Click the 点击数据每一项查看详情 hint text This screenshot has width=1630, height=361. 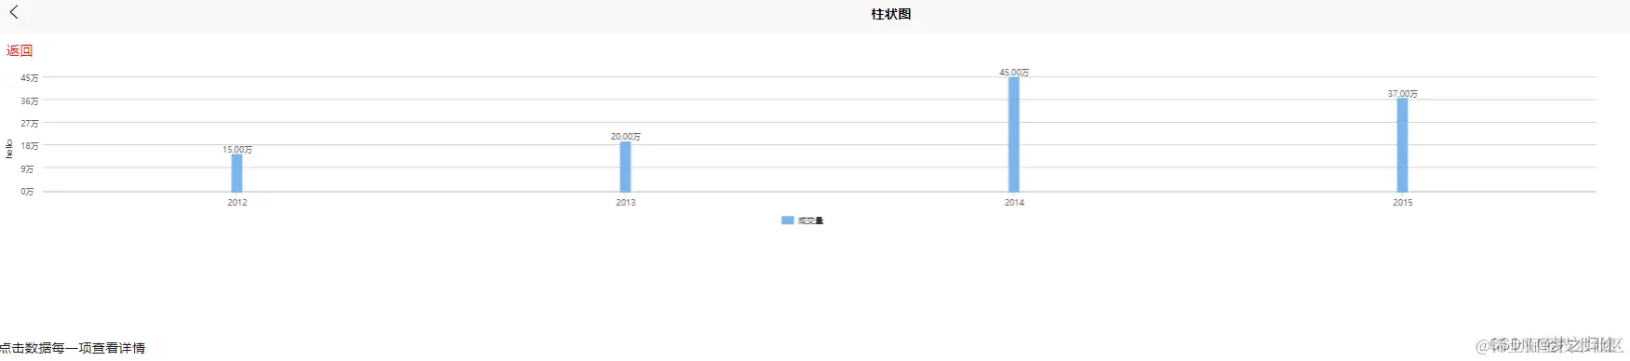click(73, 348)
